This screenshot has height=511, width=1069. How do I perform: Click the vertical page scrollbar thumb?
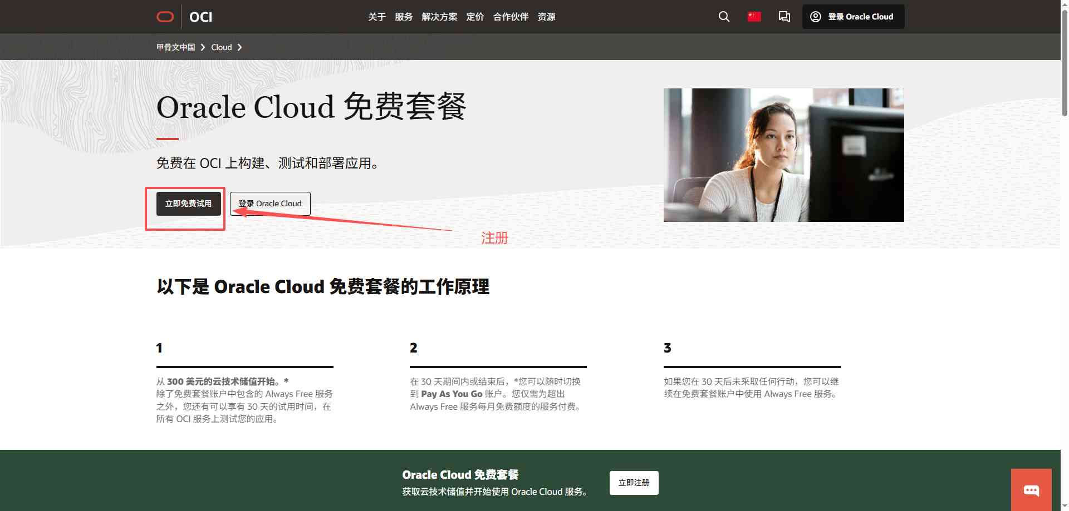pyautogui.click(x=1065, y=61)
